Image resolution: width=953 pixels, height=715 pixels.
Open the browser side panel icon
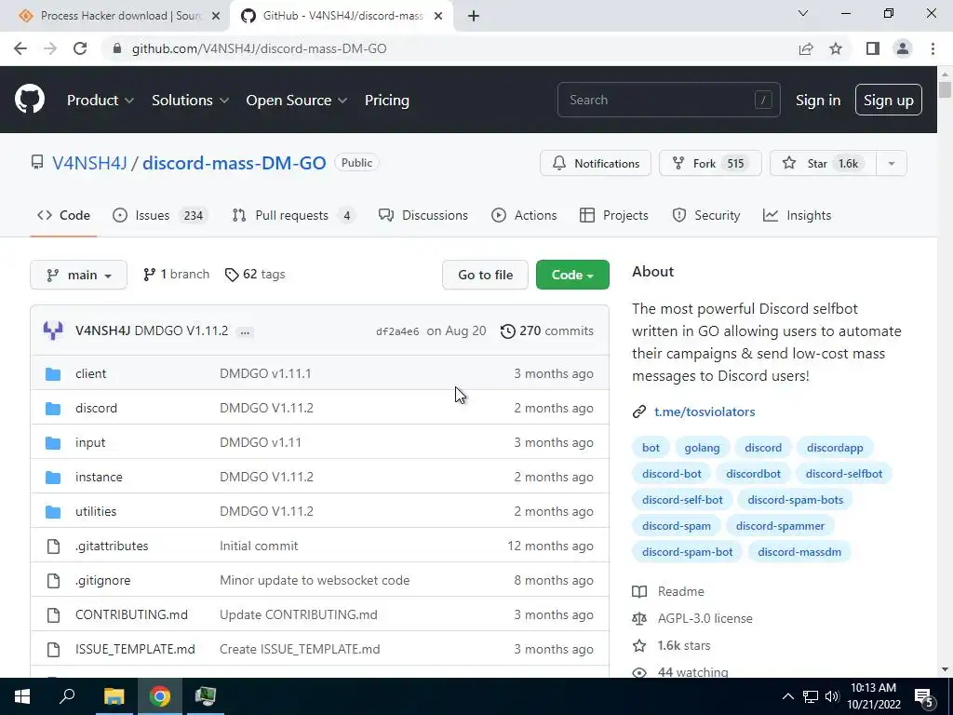pos(873,48)
